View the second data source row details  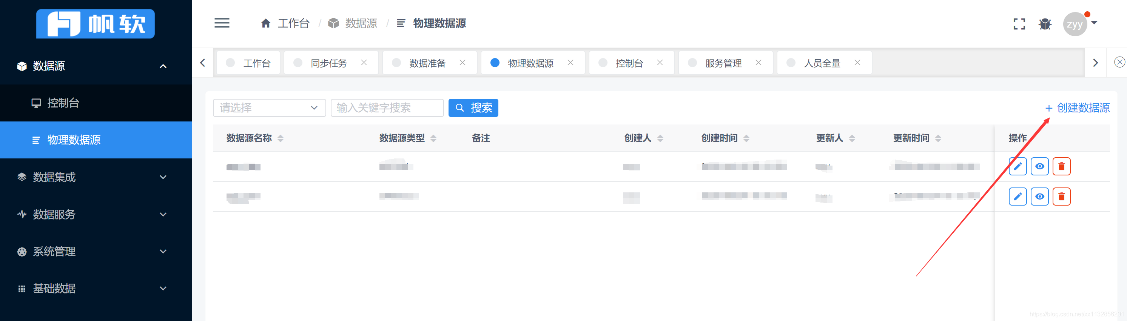[x=1039, y=197]
